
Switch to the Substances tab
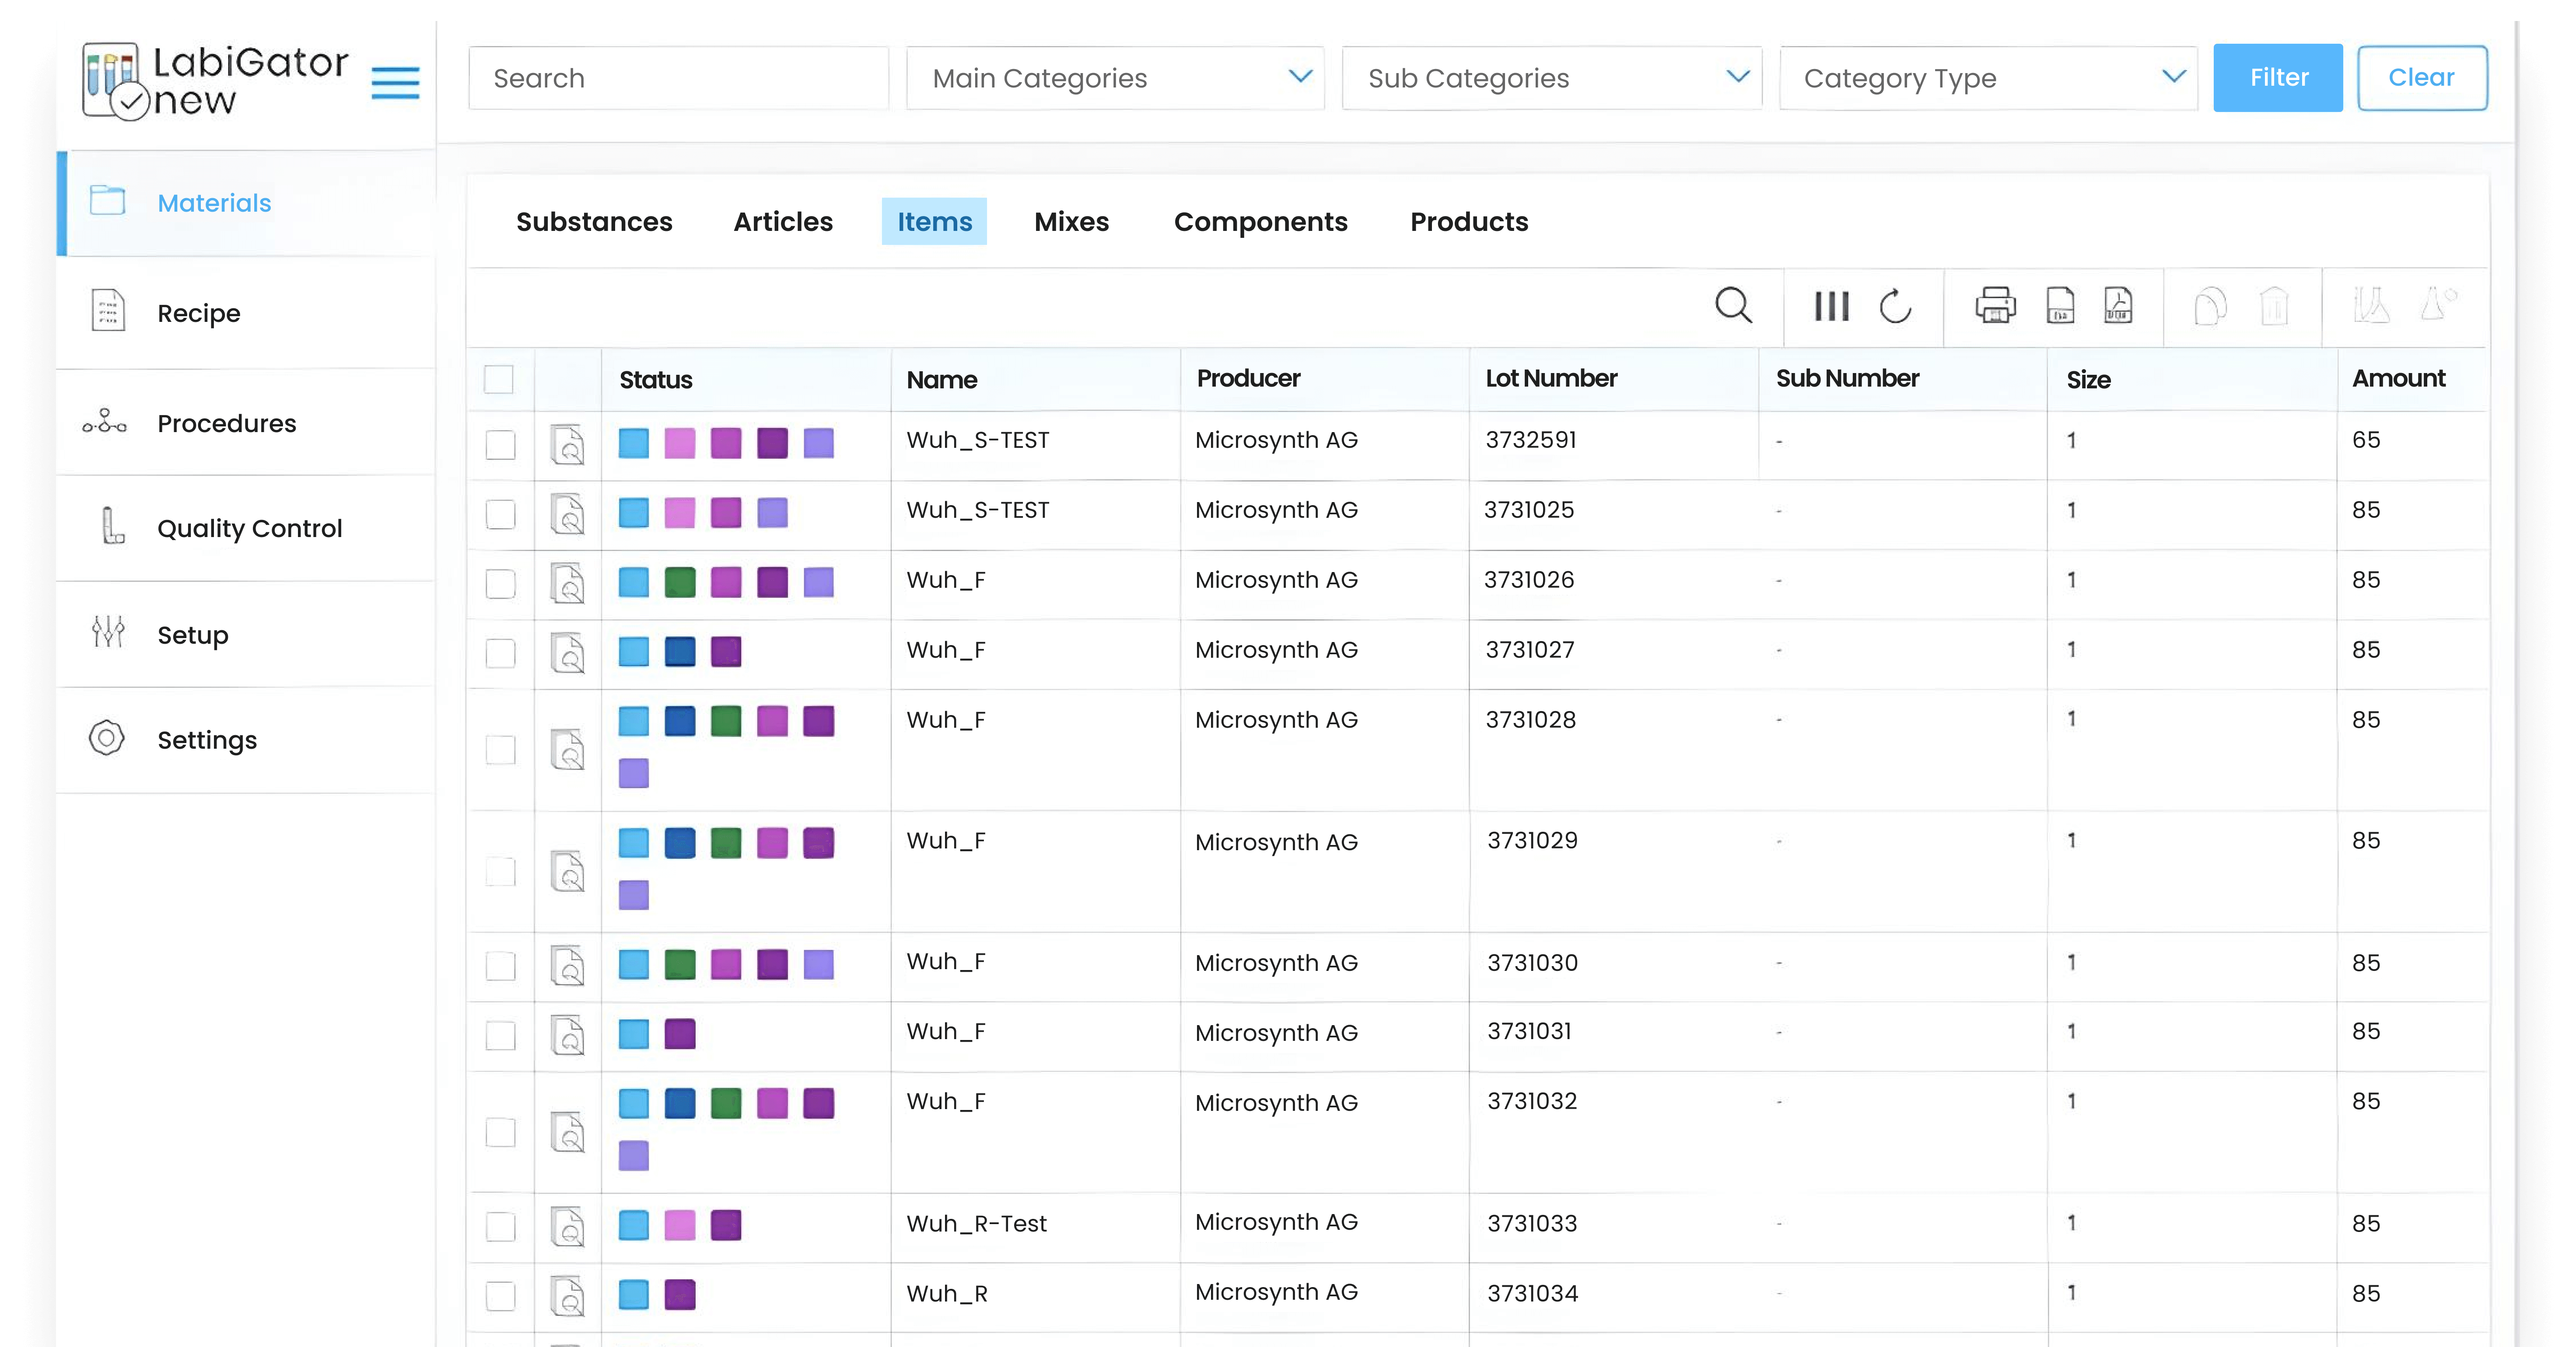(x=594, y=222)
